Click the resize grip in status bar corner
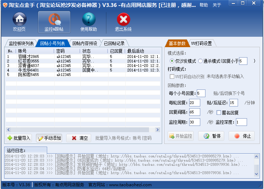The width and height of the screenshot is (264, 189). (260, 186)
